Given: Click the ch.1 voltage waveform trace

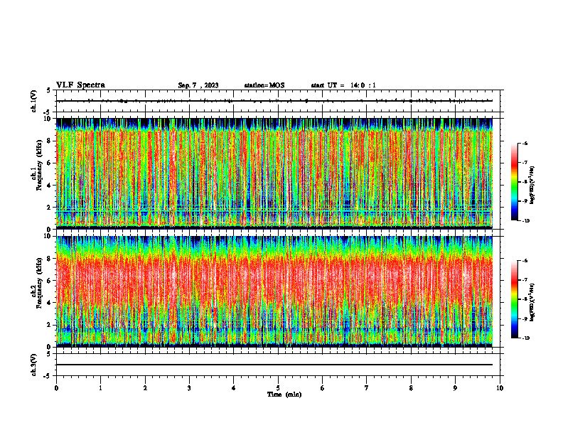Looking at the screenshot, I should coord(274,101).
